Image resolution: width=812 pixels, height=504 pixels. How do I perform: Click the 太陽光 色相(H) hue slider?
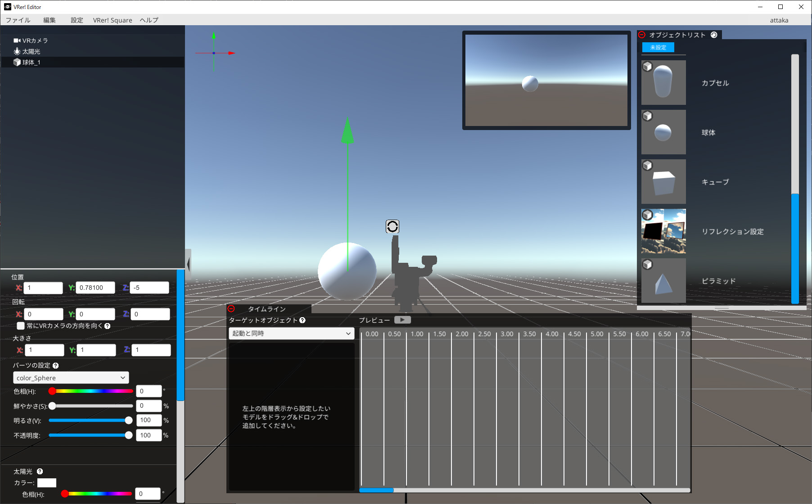pyautogui.click(x=97, y=494)
